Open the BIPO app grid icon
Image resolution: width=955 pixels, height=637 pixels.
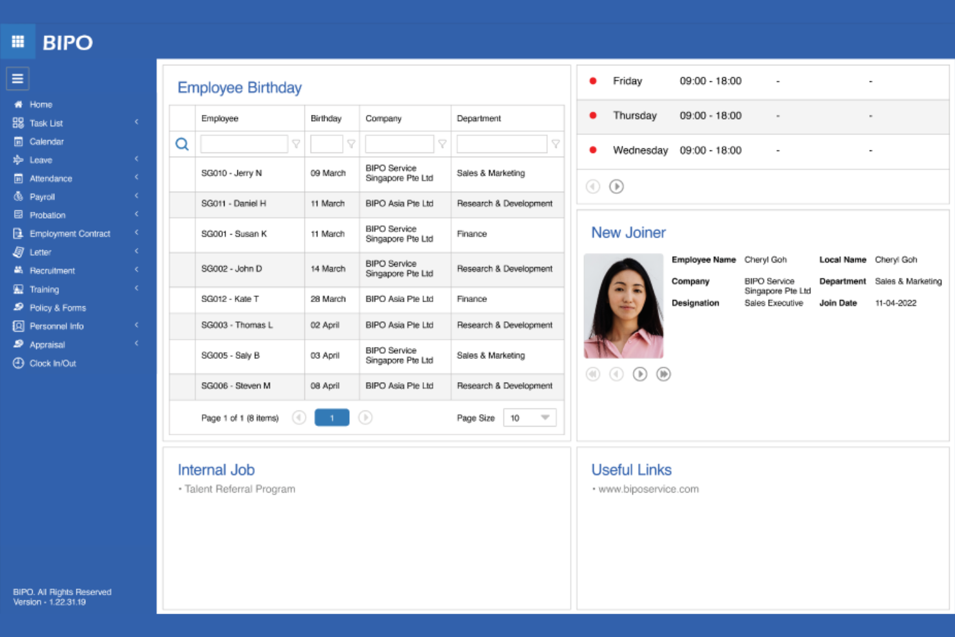[17, 41]
